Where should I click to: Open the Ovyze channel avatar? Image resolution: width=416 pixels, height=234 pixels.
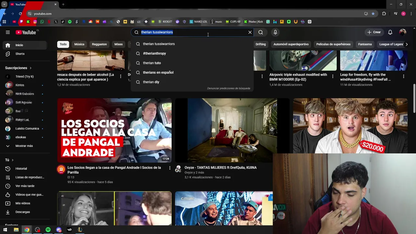tap(178, 168)
